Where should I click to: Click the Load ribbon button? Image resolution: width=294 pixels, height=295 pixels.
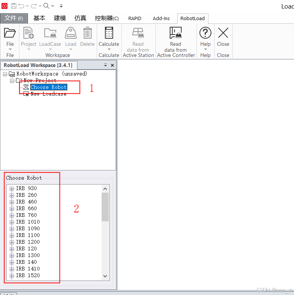tap(71, 39)
